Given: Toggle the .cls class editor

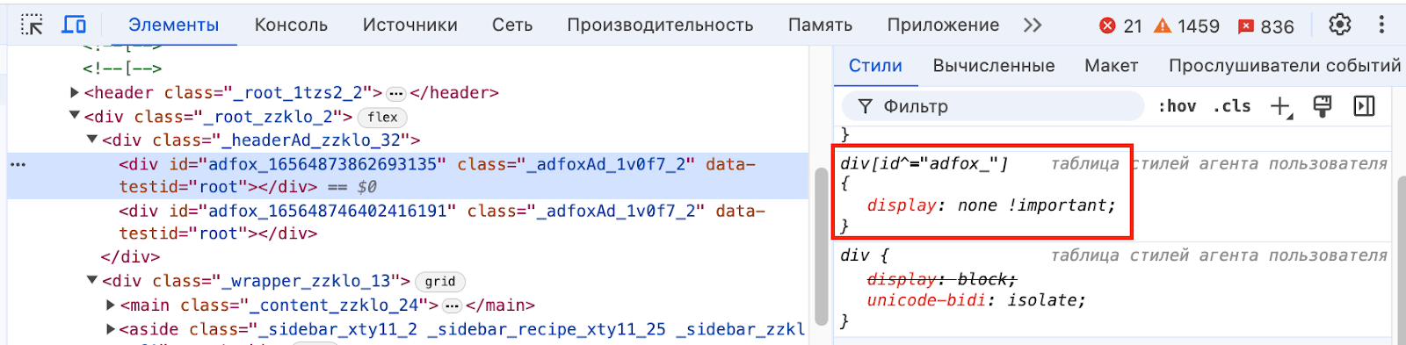Looking at the screenshot, I should pyautogui.click(x=1232, y=106).
